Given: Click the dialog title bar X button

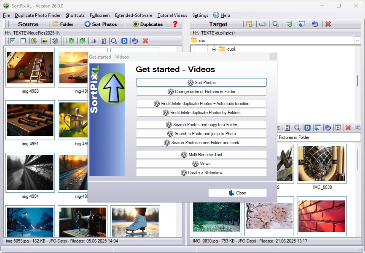Looking at the screenshot, I should (273, 57).
